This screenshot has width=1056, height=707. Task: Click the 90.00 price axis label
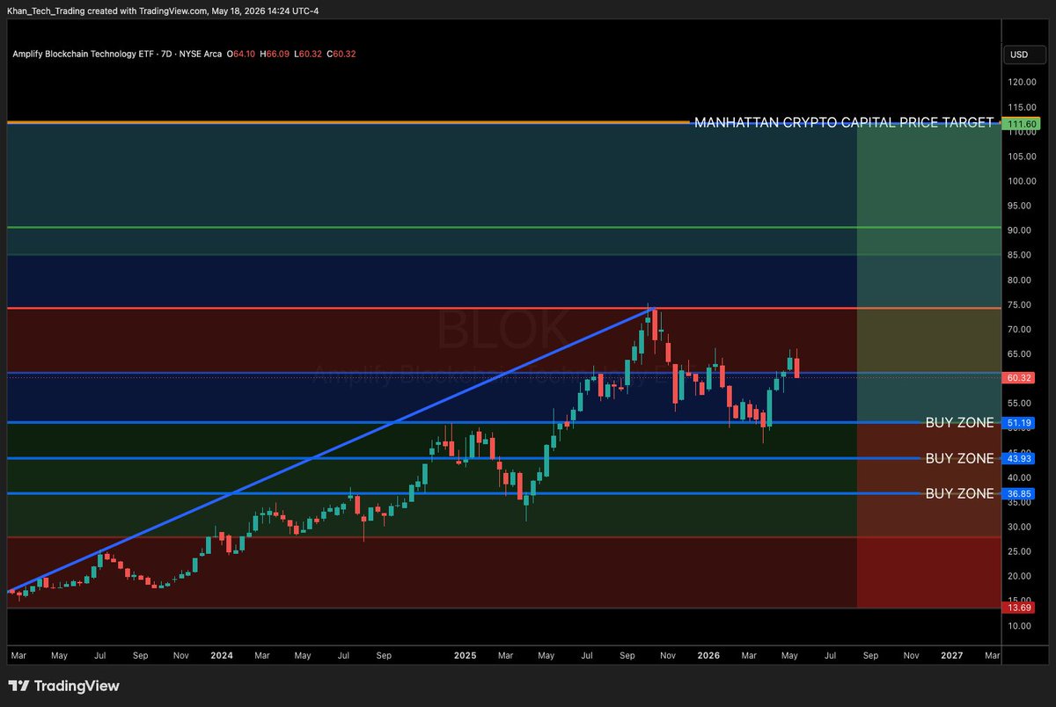pos(1021,230)
